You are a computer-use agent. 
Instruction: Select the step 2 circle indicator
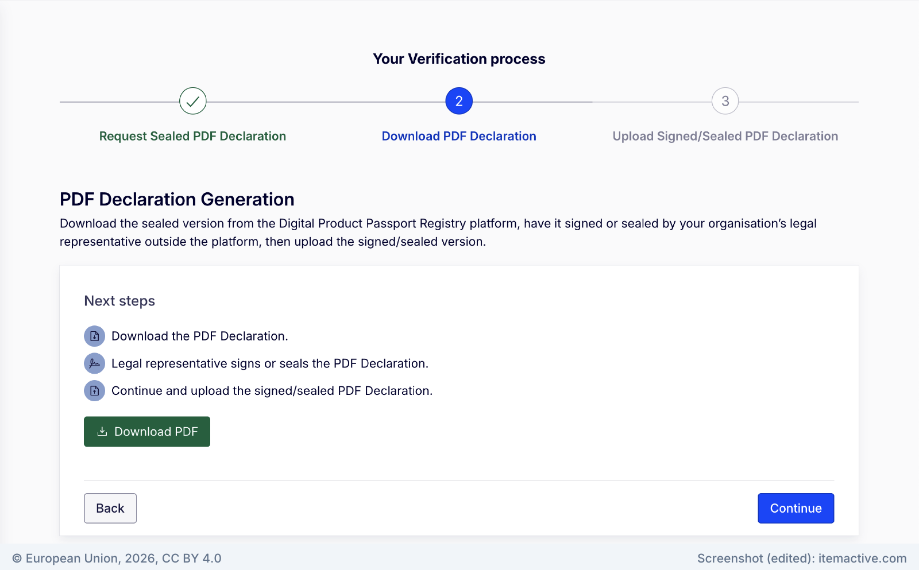(x=459, y=101)
